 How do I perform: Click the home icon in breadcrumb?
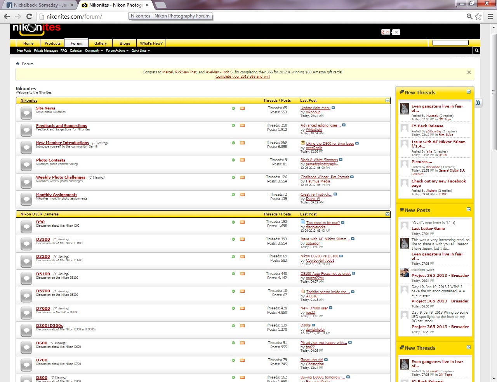pos(17,64)
